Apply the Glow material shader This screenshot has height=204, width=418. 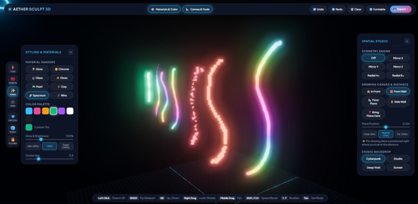click(x=37, y=69)
